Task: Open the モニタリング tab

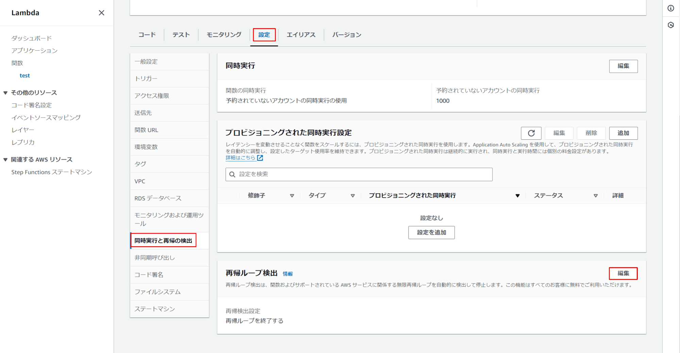Action: pos(224,35)
